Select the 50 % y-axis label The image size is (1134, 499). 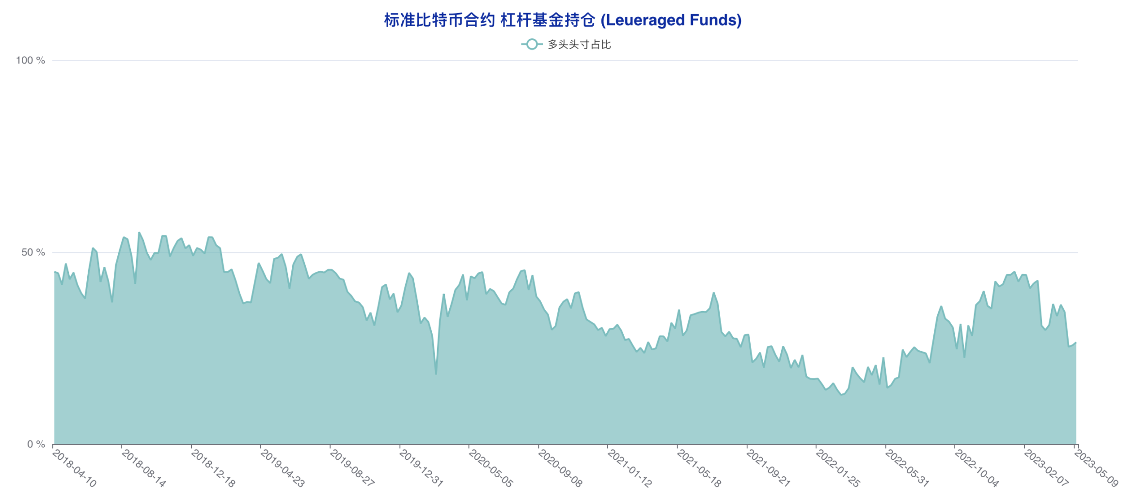[x=33, y=252]
